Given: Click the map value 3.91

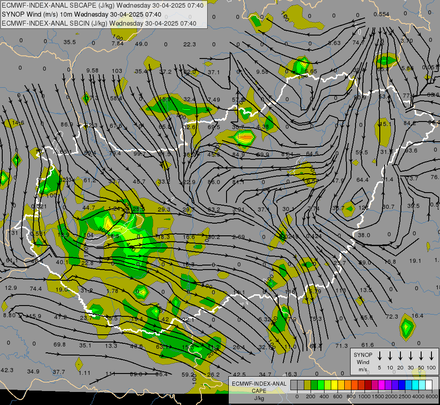Looking at the screenshot, I should tap(239, 209).
